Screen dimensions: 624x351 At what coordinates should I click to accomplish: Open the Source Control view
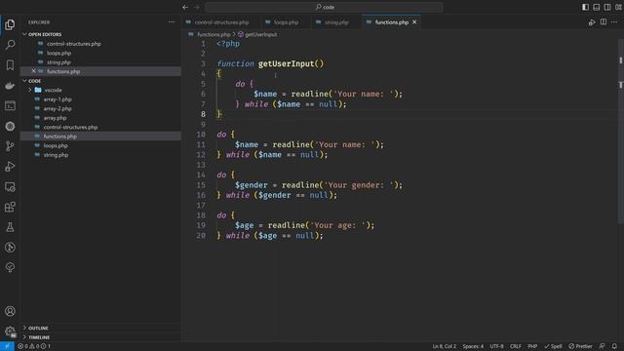tap(10, 146)
